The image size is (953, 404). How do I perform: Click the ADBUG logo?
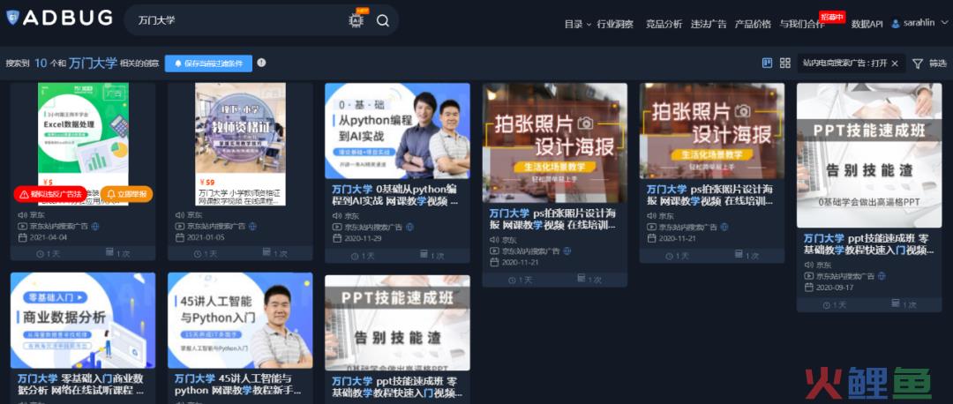tap(59, 19)
